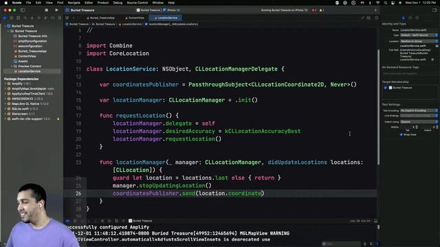The image size is (440, 247).
Task: Collapse the Buried Treasure group folder
Action: 8,31
